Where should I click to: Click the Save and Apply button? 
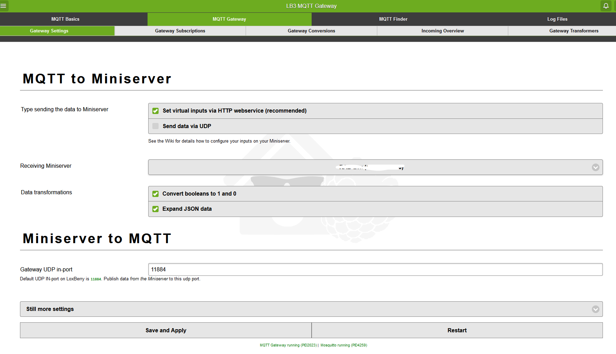point(166,330)
